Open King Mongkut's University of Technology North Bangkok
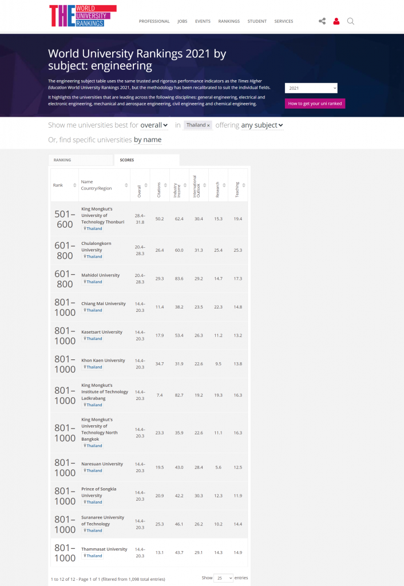The width and height of the screenshot is (404, 586). pyautogui.click(x=100, y=429)
